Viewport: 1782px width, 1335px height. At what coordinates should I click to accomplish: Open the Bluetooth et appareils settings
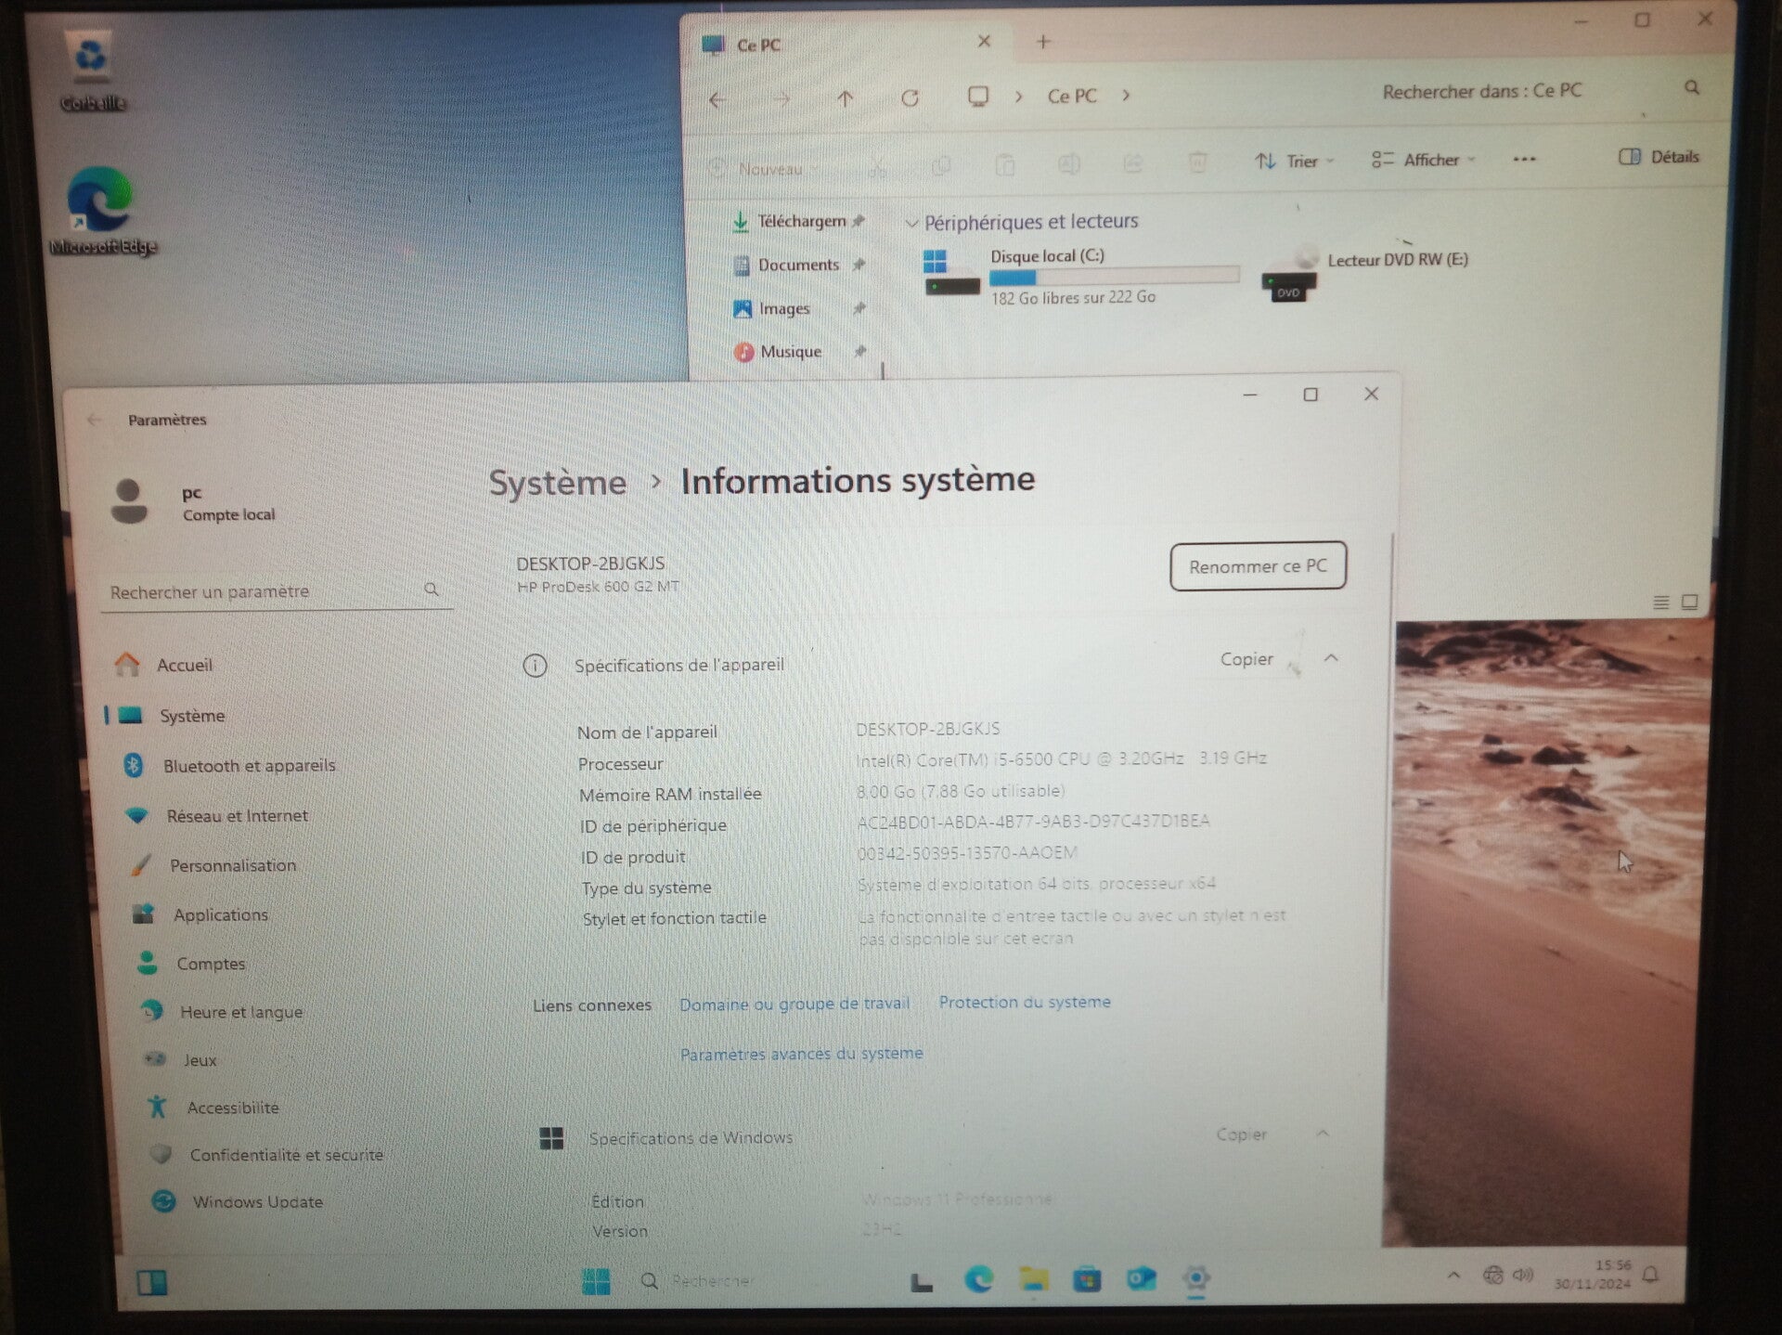click(x=248, y=766)
